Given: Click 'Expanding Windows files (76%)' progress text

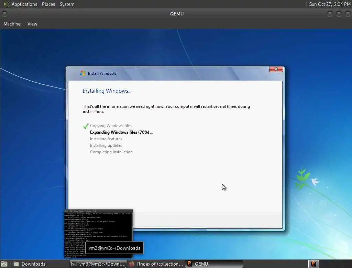Looking at the screenshot, I should pyautogui.click(x=121, y=132).
